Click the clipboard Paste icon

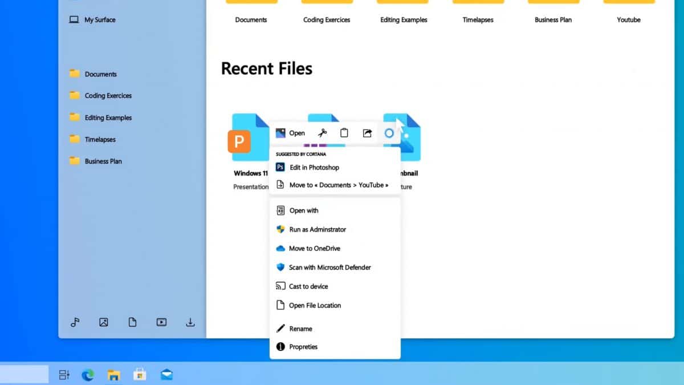click(344, 132)
